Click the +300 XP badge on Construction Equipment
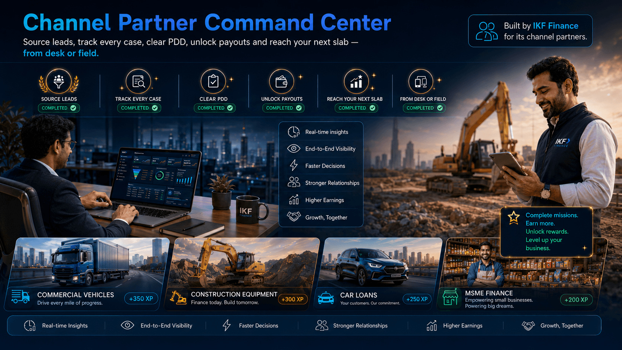The width and height of the screenshot is (622, 350). [292, 299]
